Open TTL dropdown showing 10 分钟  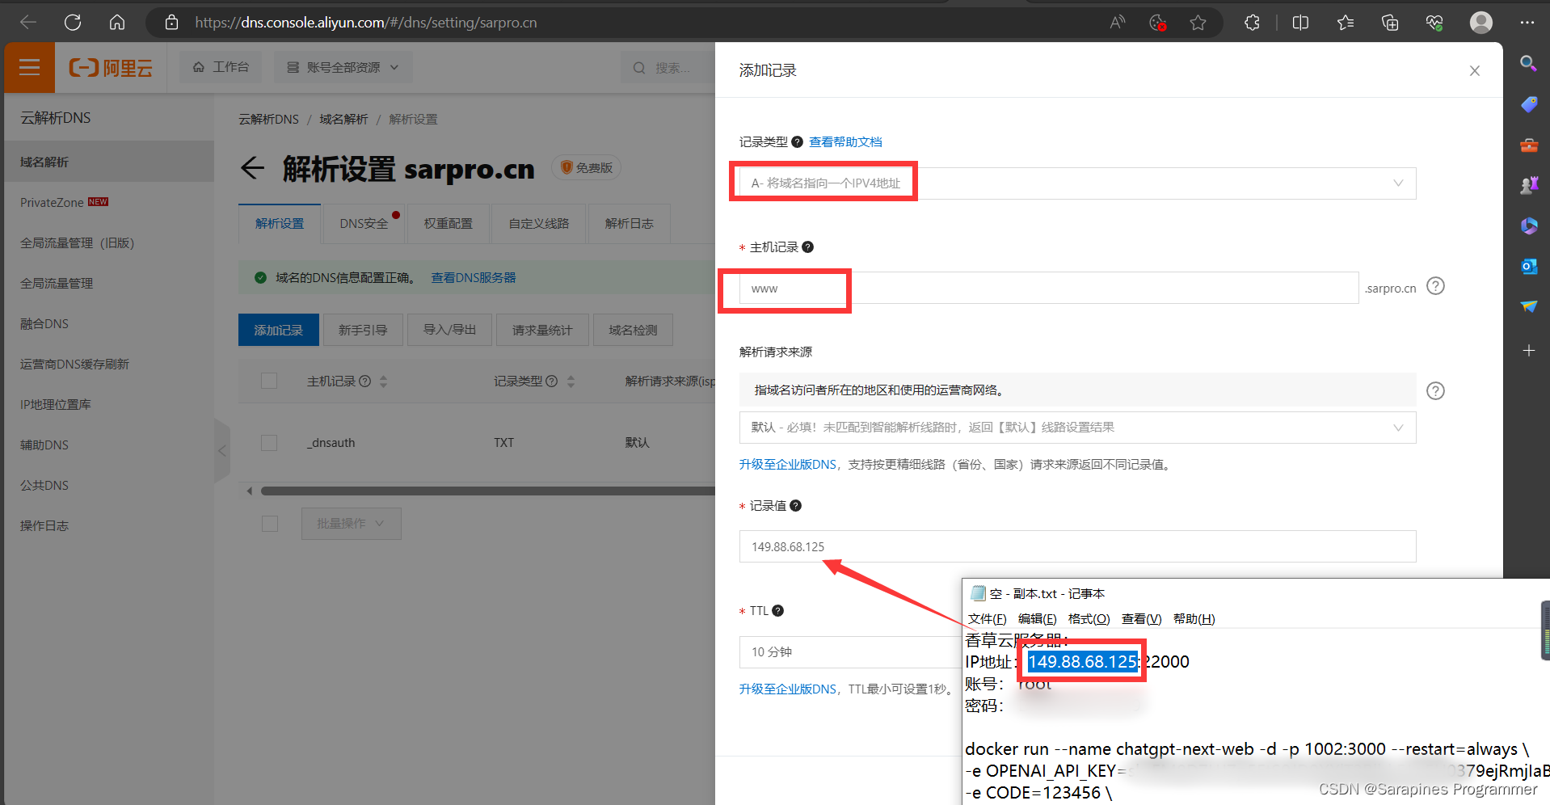coord(850,652)
